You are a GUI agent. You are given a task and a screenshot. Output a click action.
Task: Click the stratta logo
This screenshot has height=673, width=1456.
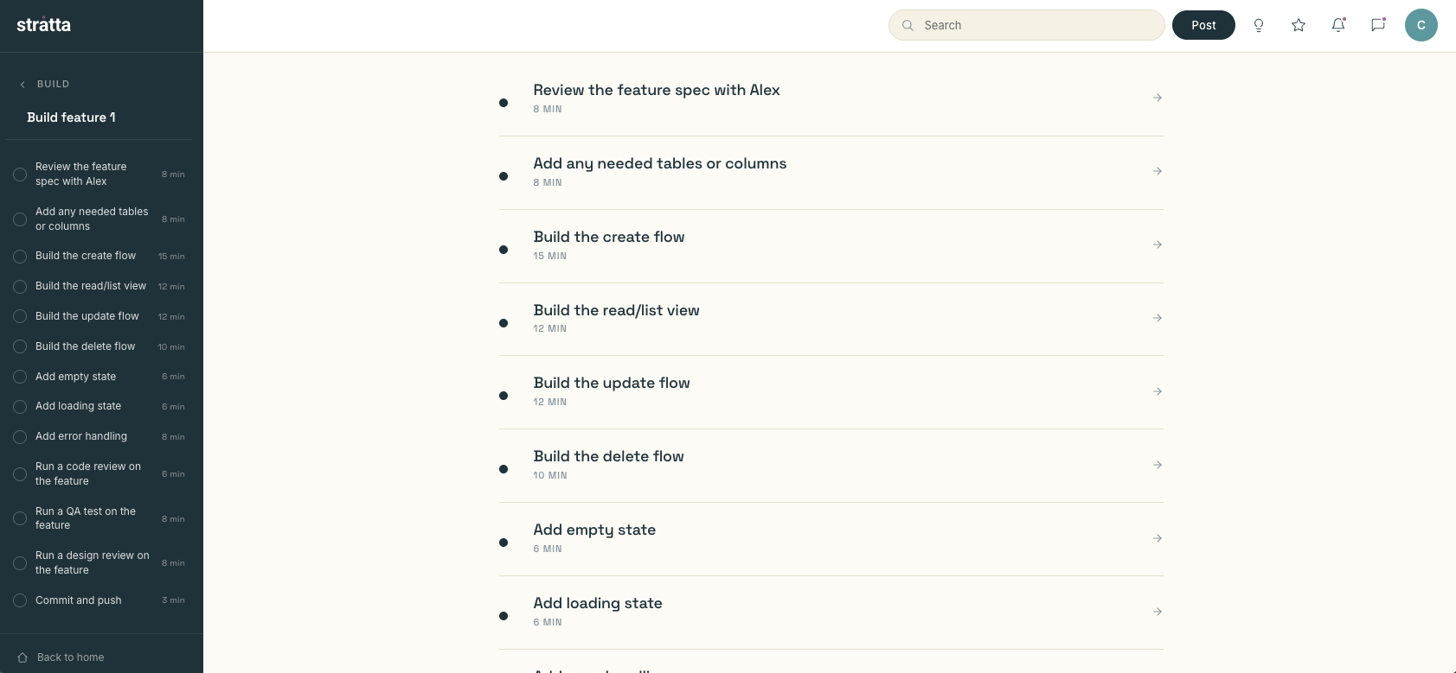pyautogui.click(x=42, y=25)
